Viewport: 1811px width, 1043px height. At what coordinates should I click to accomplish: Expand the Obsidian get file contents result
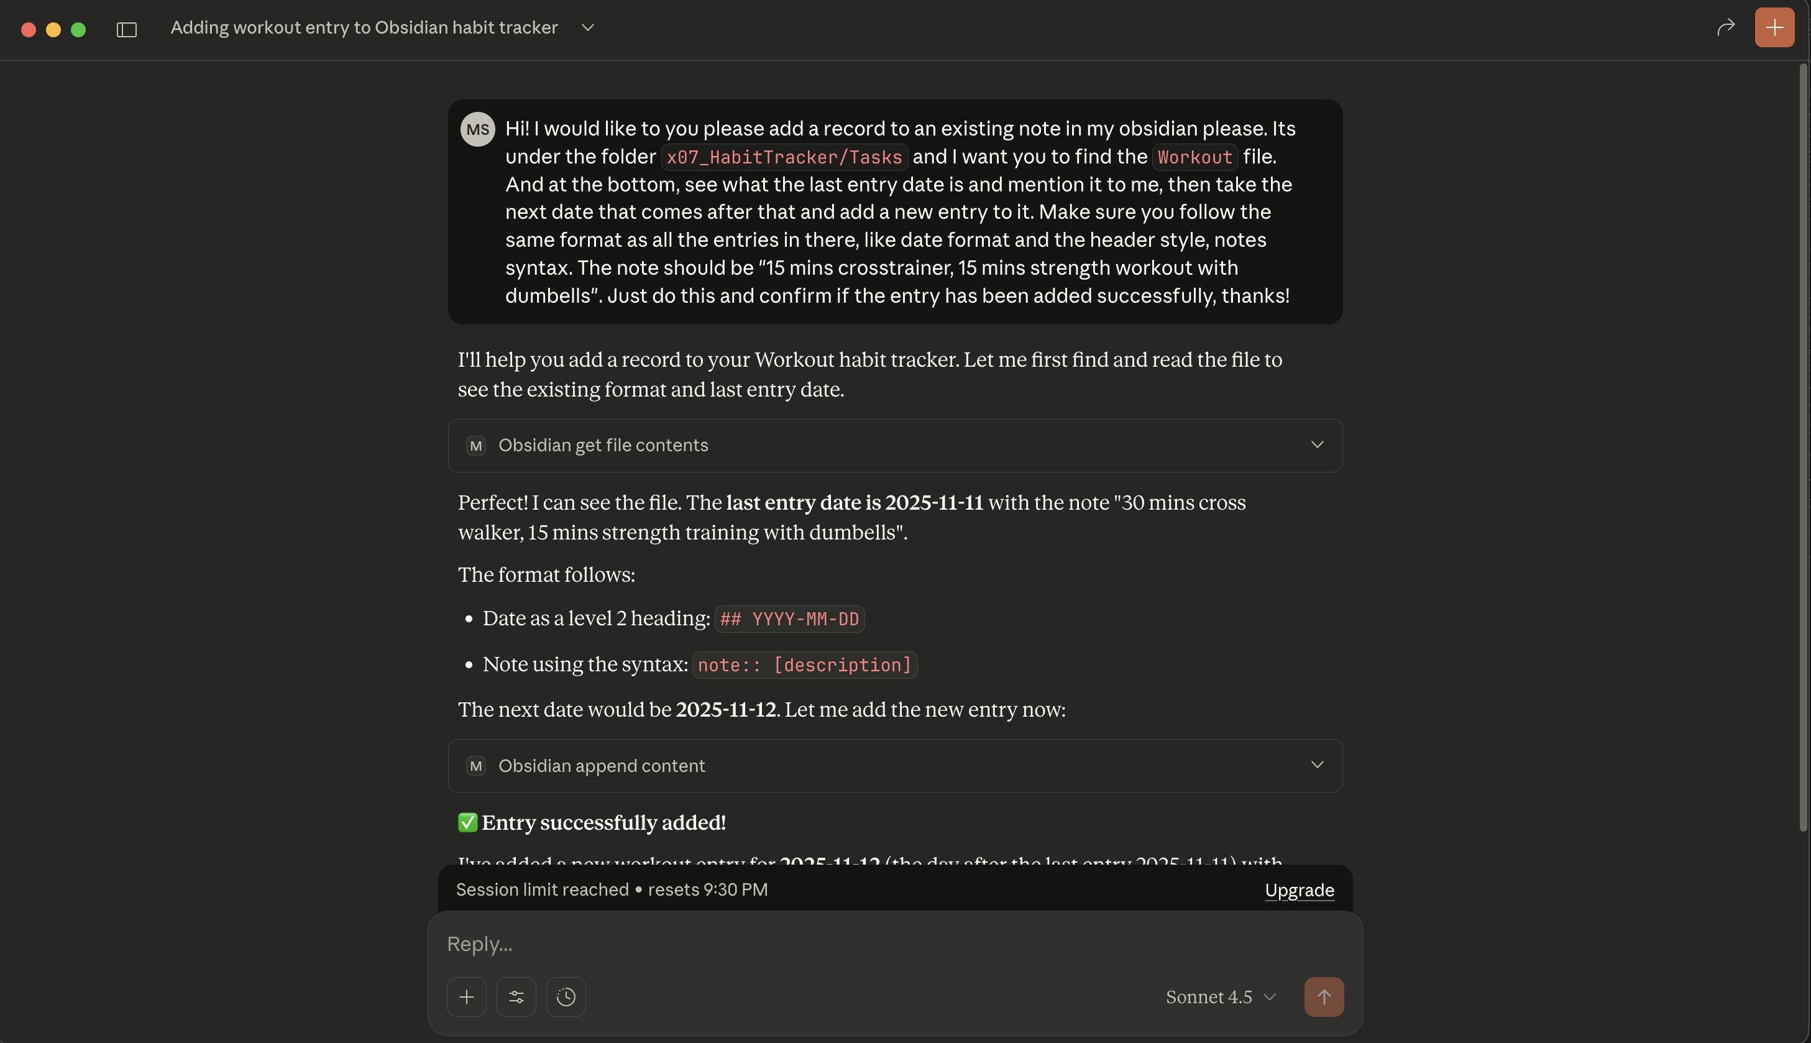[1318, 444]
